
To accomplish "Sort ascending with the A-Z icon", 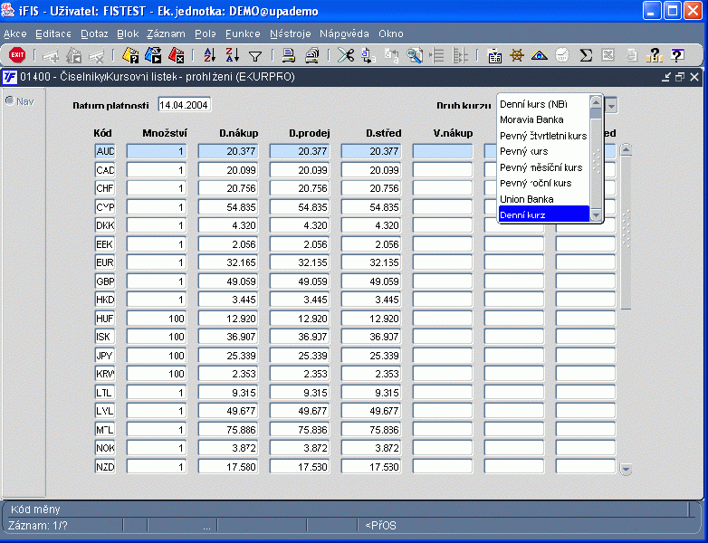I will tap(209, 55).
